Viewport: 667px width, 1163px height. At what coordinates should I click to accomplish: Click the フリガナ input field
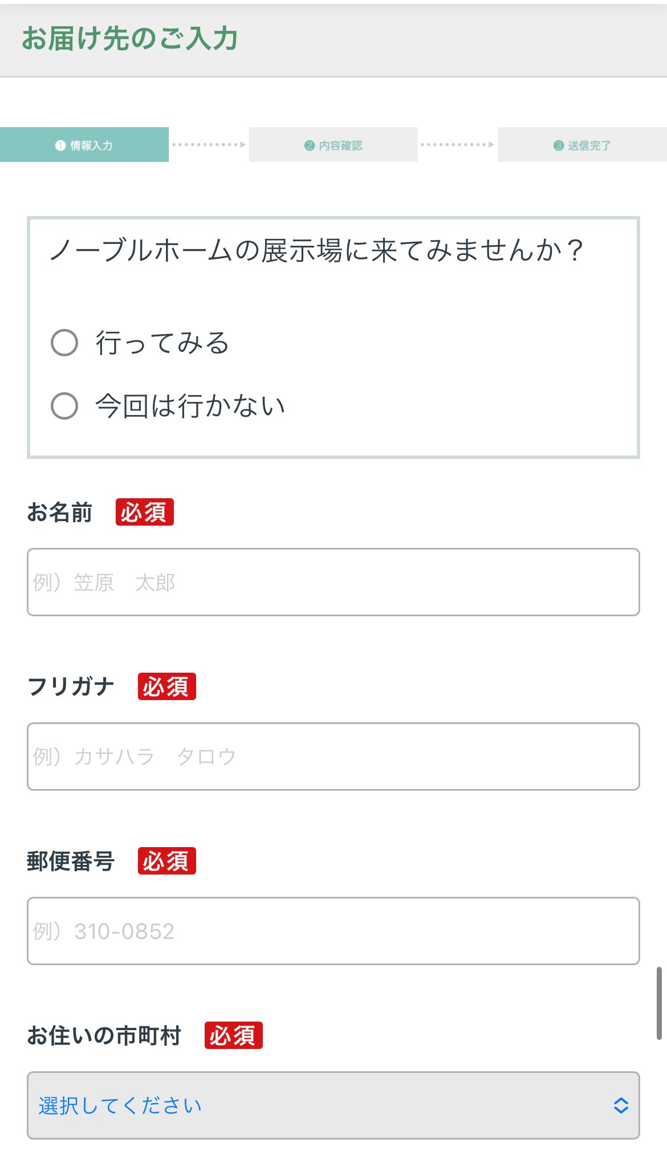[333, 757]
